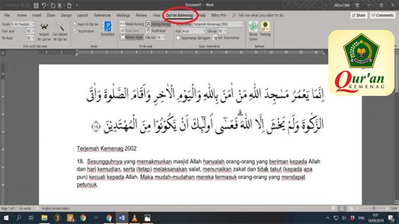This screenshot has width=399, height=224.
Task: Click the Share button
Action: click(x=358, y=15)
